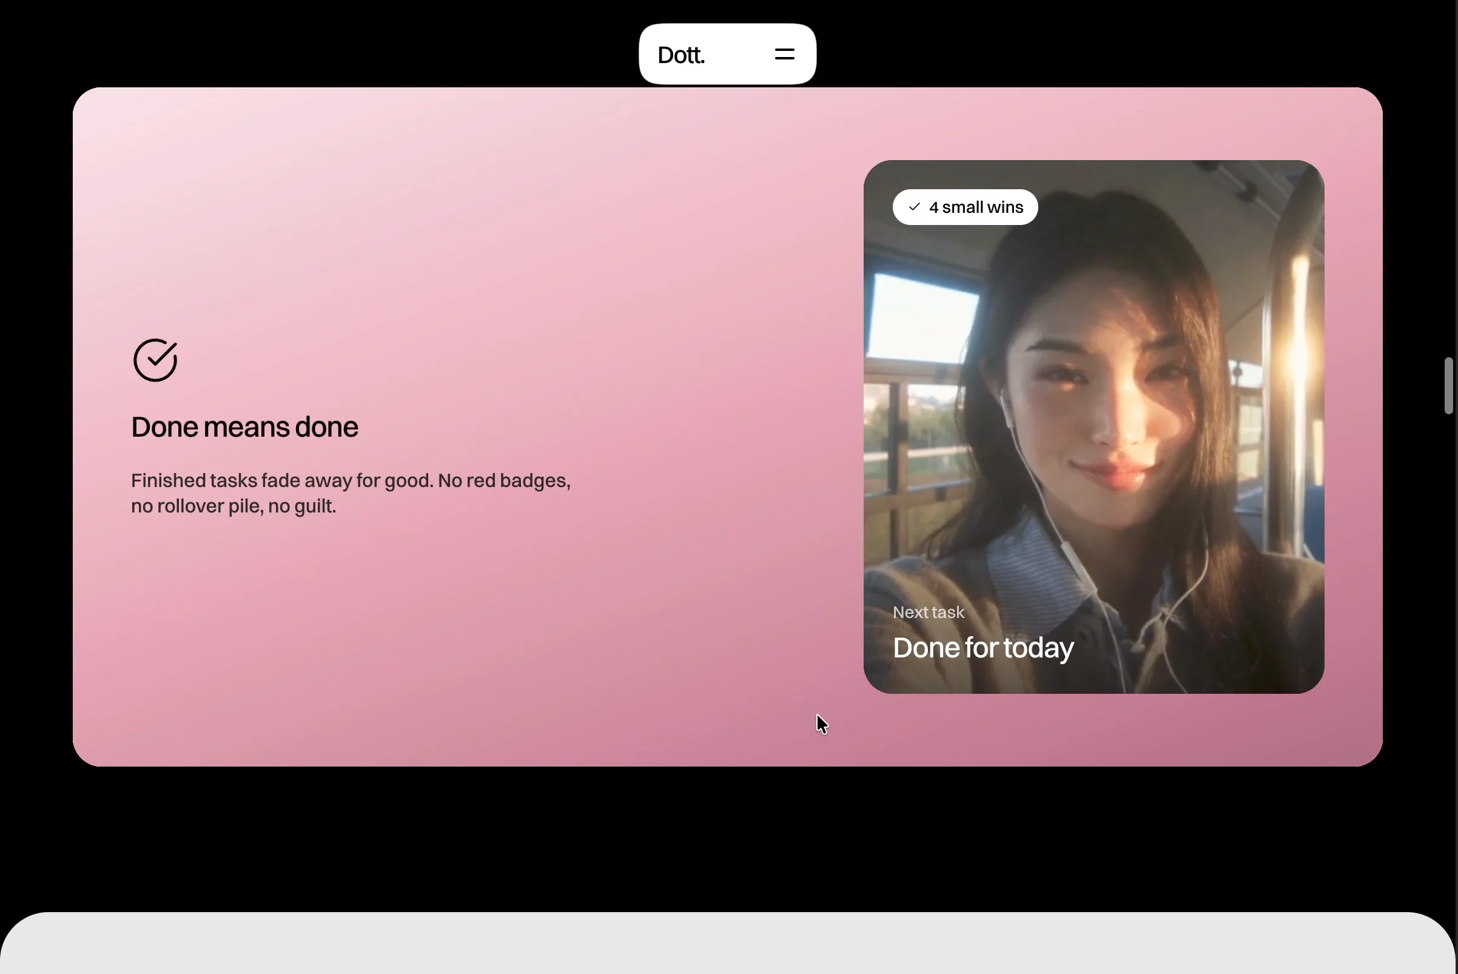Select the "4 small wins" badge
The image size is (1458, 974).
[x=965, y=207]
